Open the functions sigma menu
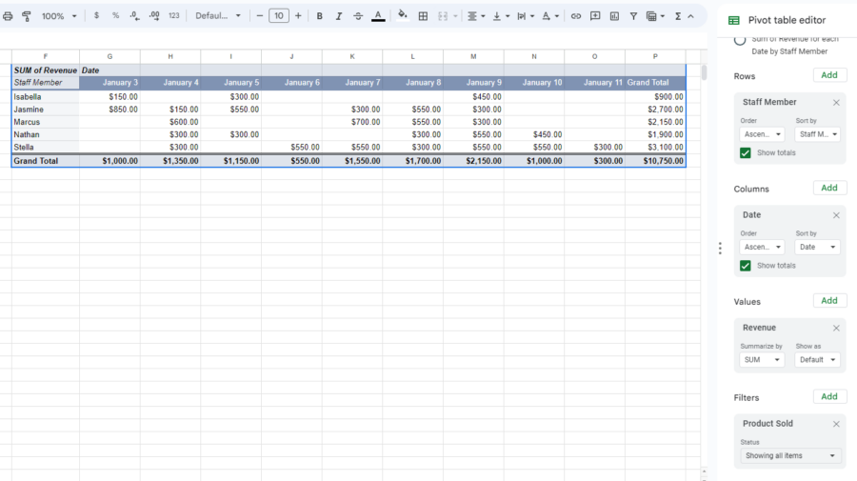The image size is (857, 481). (x=678, y=16)
